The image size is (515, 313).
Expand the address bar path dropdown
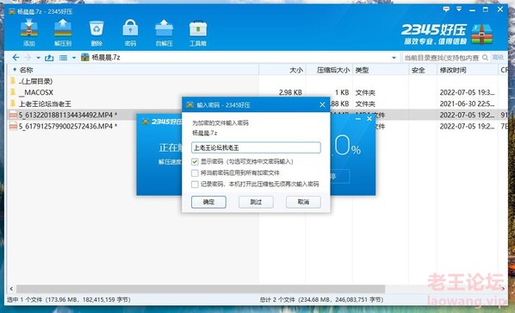pos(394,58)
